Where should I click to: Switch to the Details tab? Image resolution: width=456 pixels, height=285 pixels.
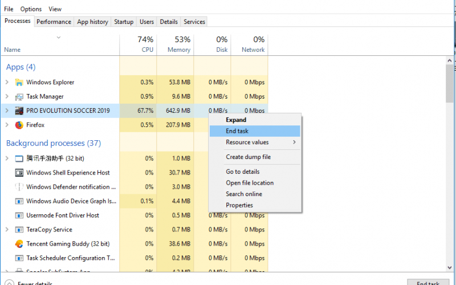tap(169, 22)
